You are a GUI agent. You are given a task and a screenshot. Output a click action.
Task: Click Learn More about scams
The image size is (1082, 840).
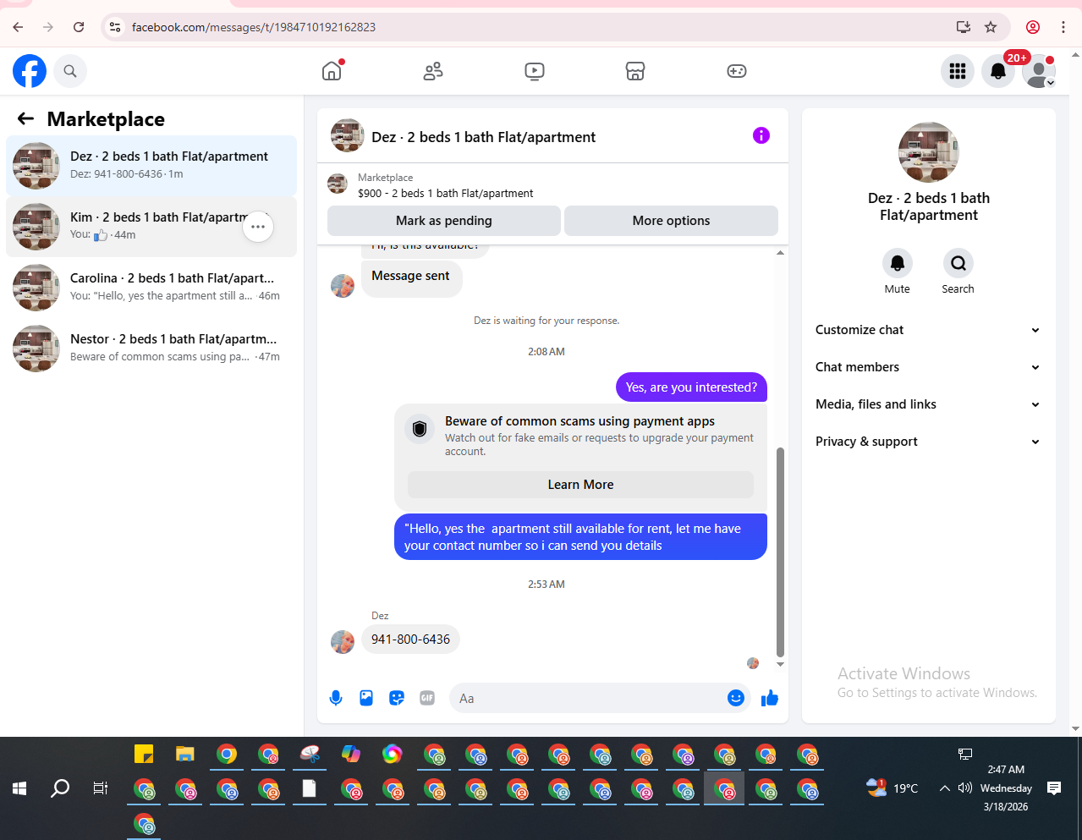[580, 485]
